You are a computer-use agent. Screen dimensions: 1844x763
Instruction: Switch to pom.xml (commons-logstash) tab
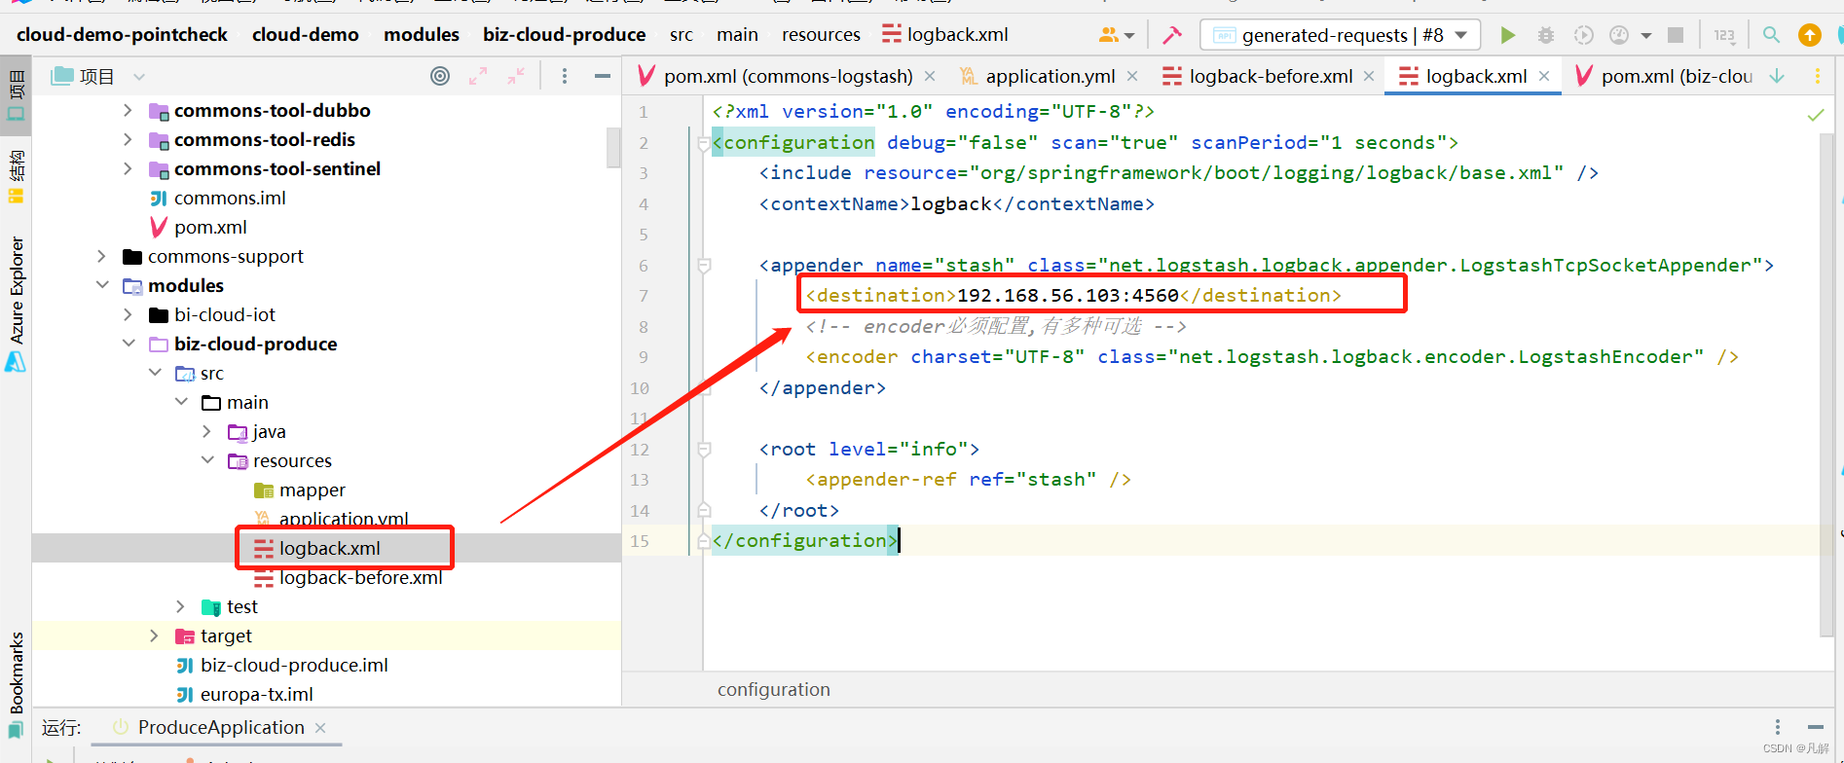(x=788, y=76)
